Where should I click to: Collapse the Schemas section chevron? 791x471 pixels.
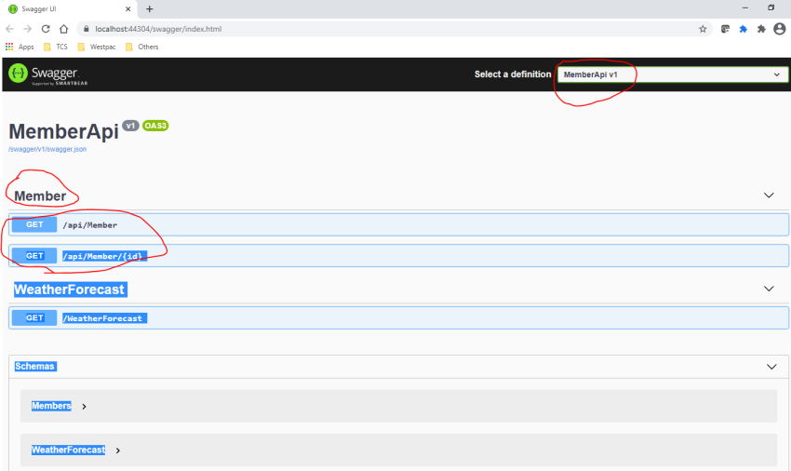[771, 367]
